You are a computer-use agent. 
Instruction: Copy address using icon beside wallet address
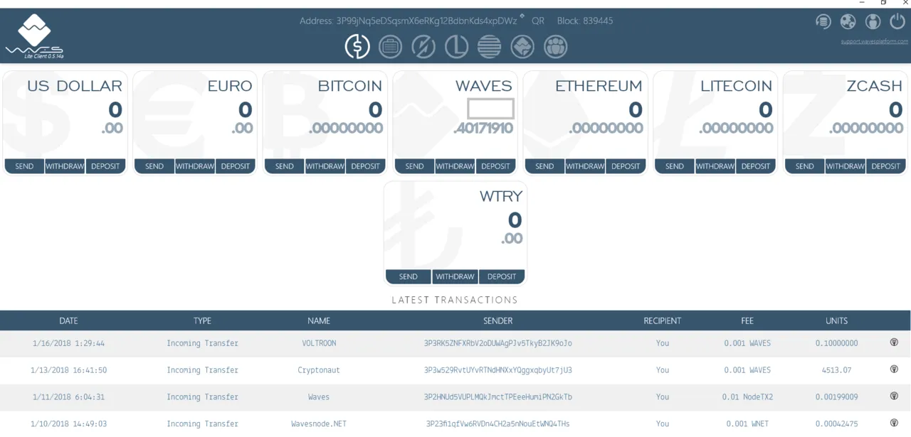pyautogui.click(x=522, y=16)
